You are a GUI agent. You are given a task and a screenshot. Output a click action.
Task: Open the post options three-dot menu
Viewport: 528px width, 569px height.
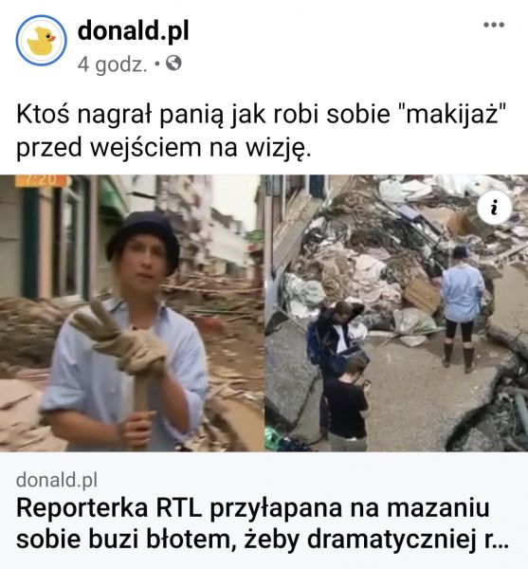coord(494,25)
